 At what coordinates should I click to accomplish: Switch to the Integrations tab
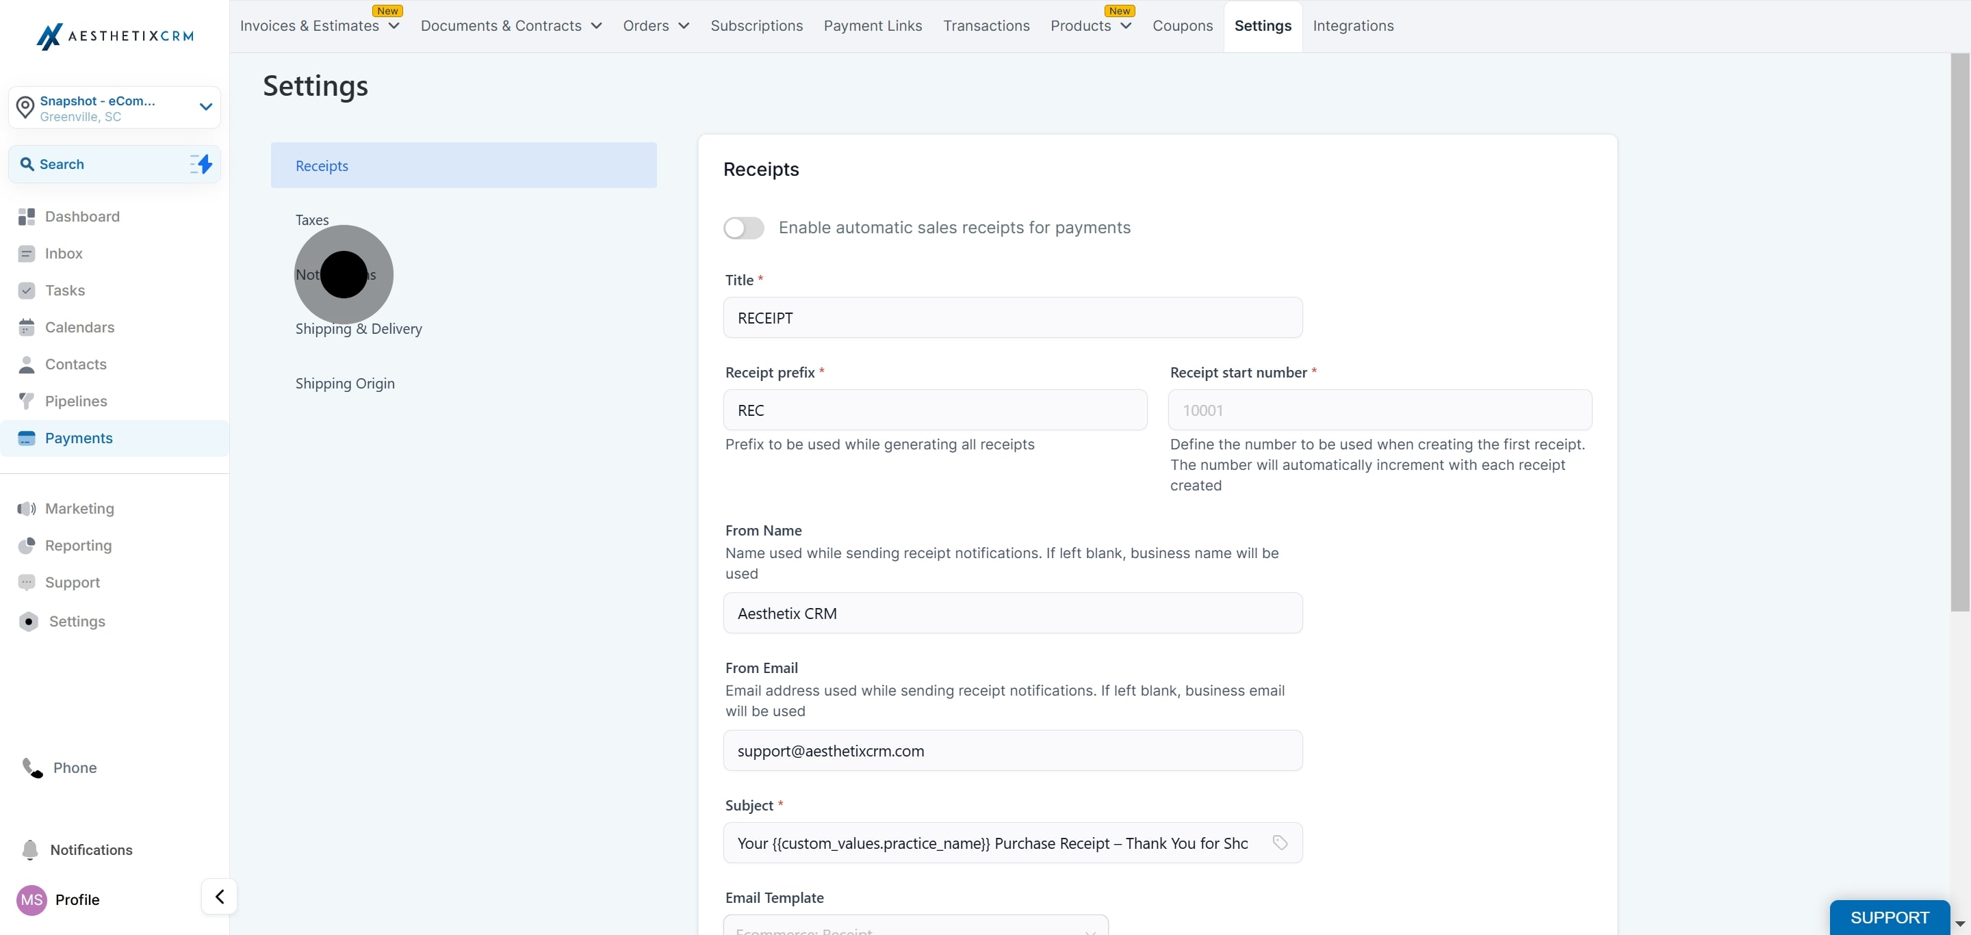pos(1353,26)
